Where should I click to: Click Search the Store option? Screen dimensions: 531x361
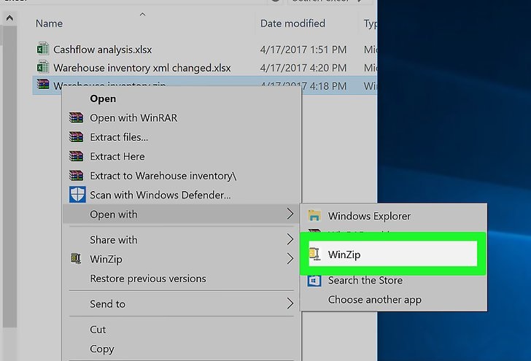[x=393, y=280]
